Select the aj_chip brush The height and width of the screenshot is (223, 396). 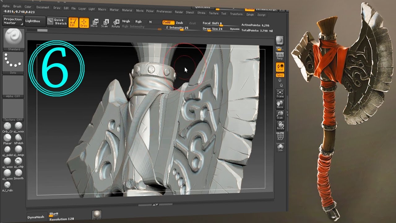(x=19, y=162)
